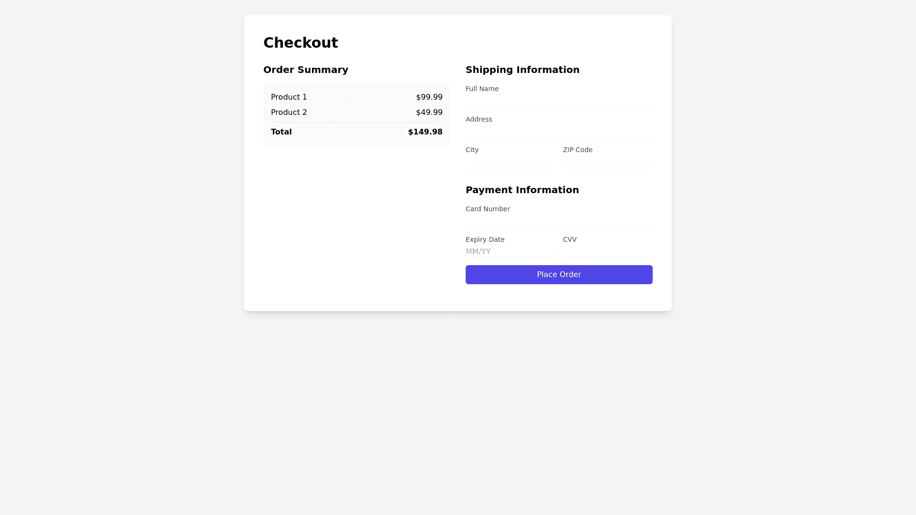Click the Product 1 price $99.99
The image size is (916, 515).
click(x=429, y=97)
